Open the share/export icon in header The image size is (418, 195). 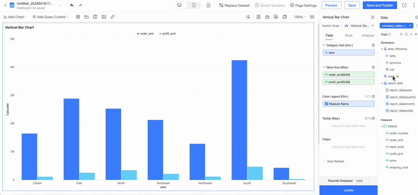point(404,5)
